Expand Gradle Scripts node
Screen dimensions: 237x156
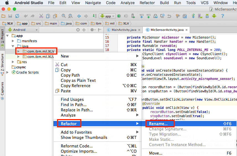7,72
